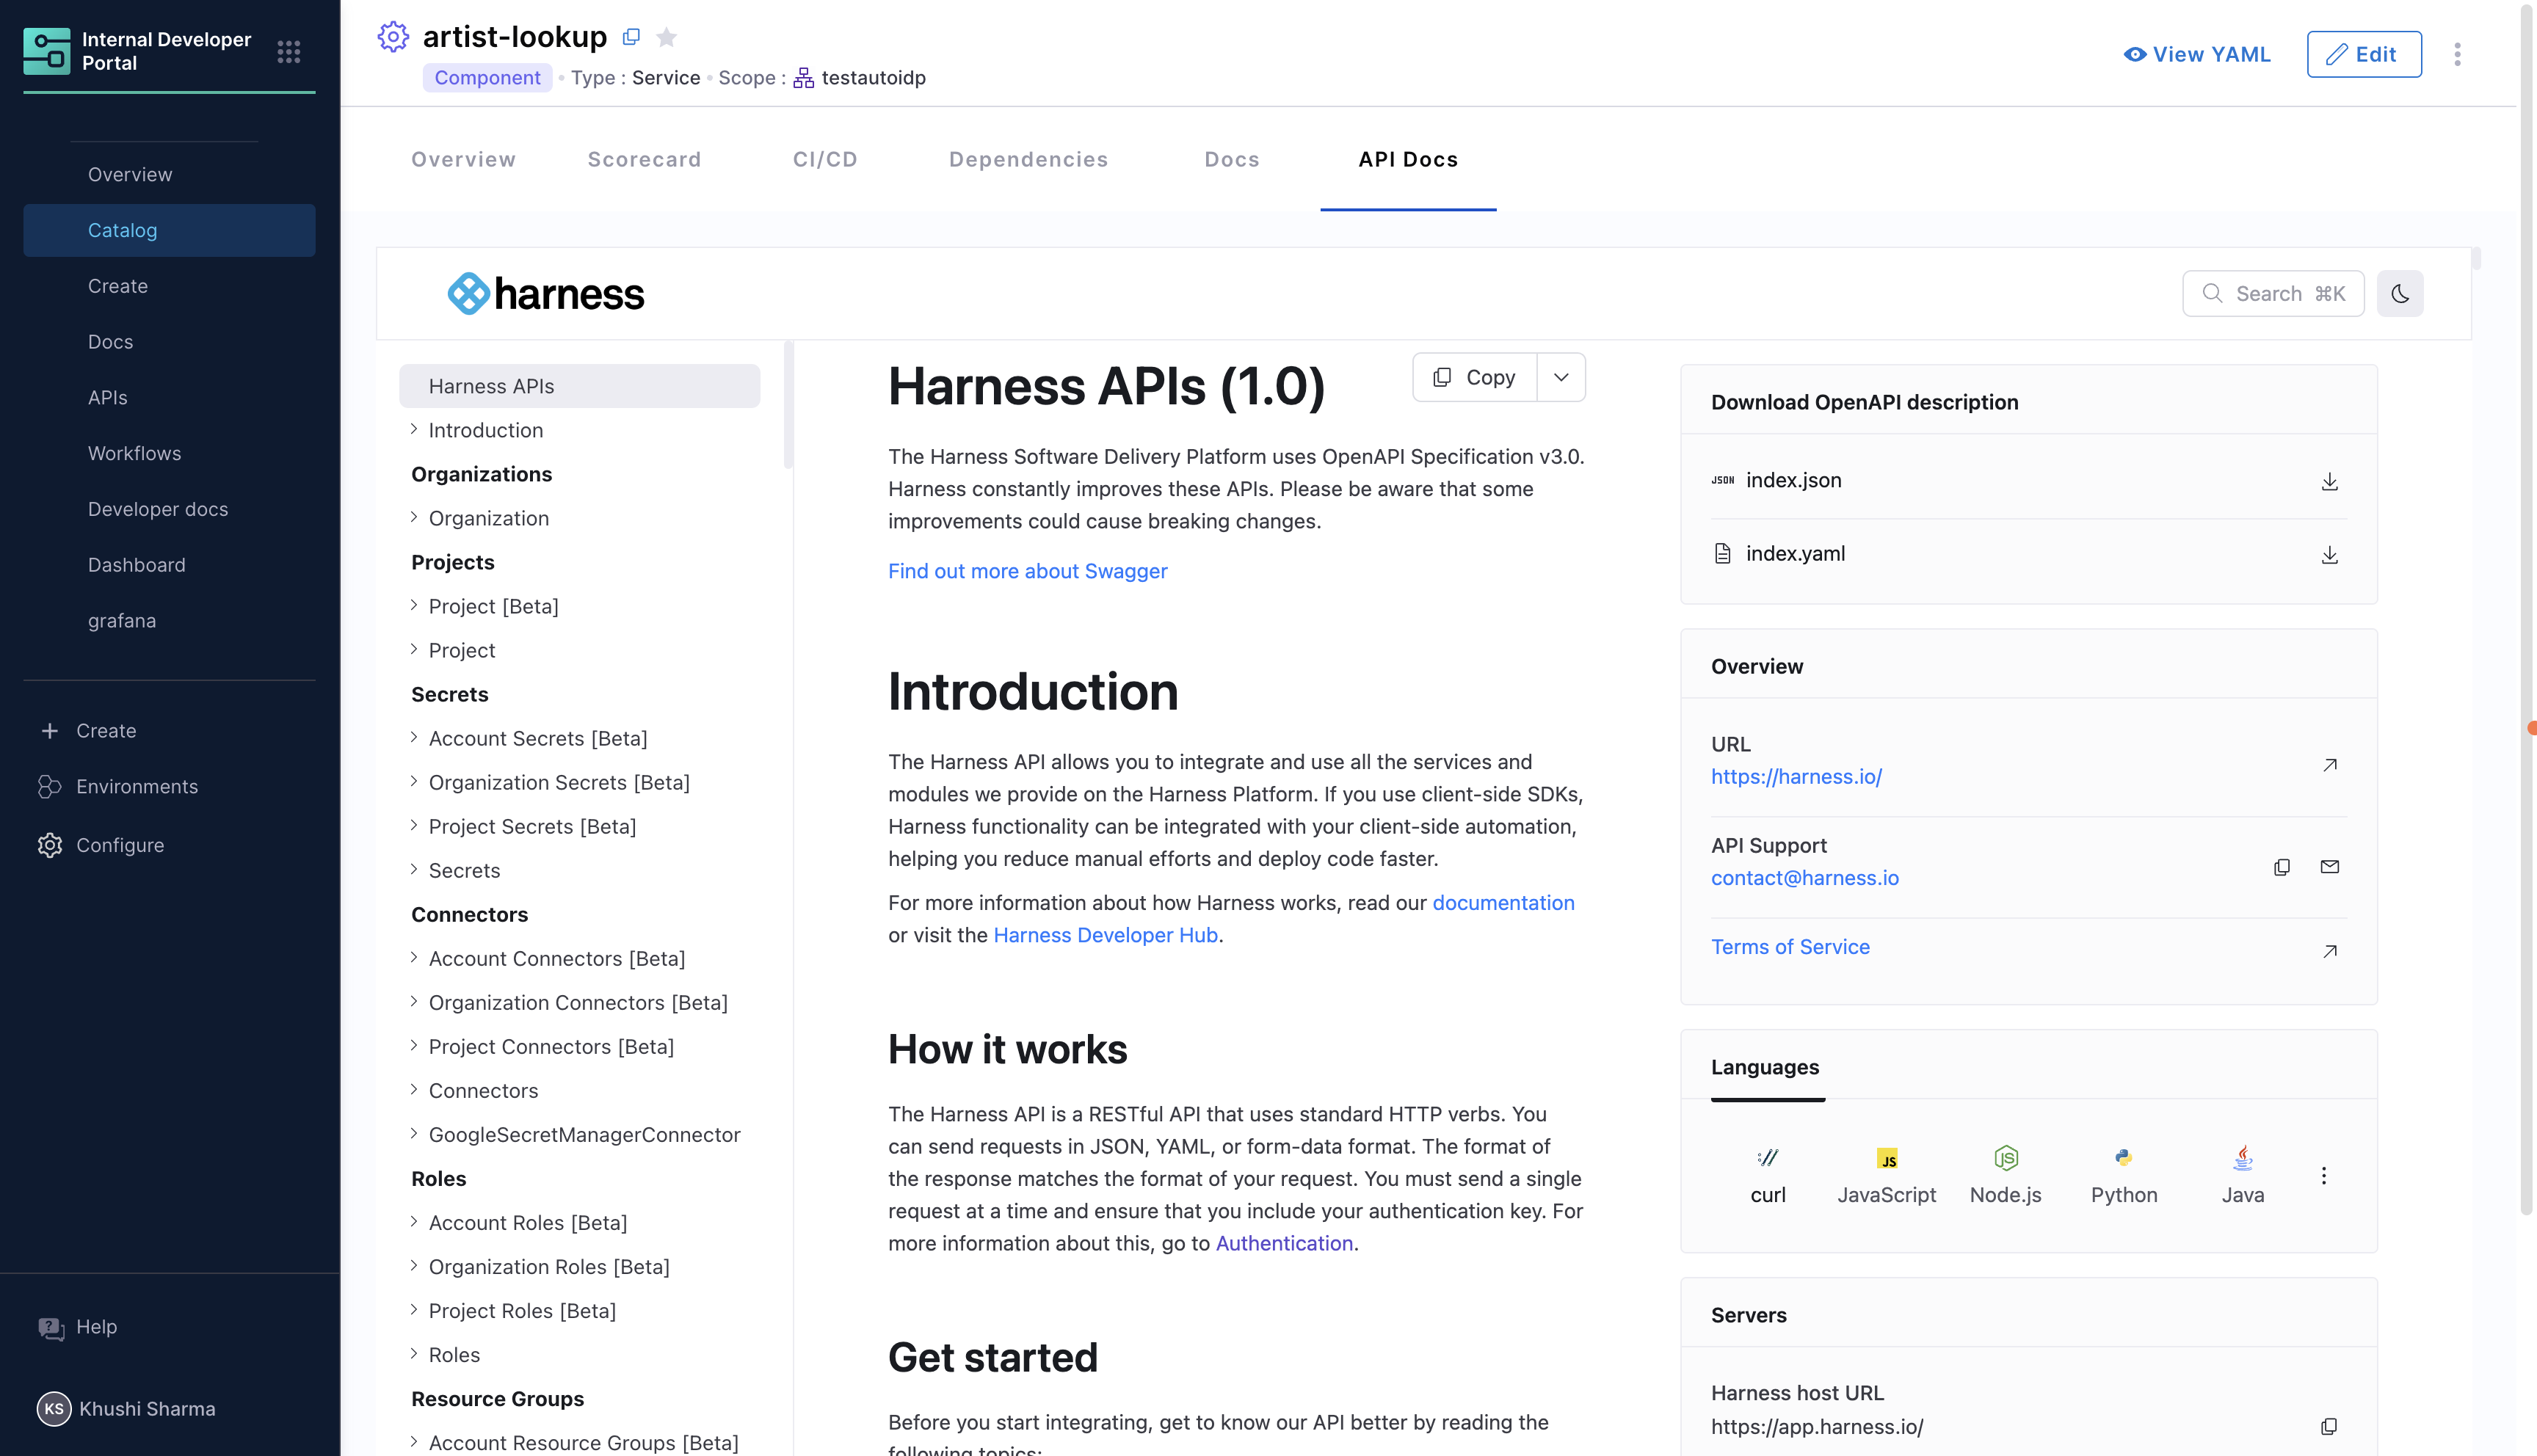Show more languages via three-dot menu
Viewport: 2537px width, 1456px height.
point(2323,1175)
